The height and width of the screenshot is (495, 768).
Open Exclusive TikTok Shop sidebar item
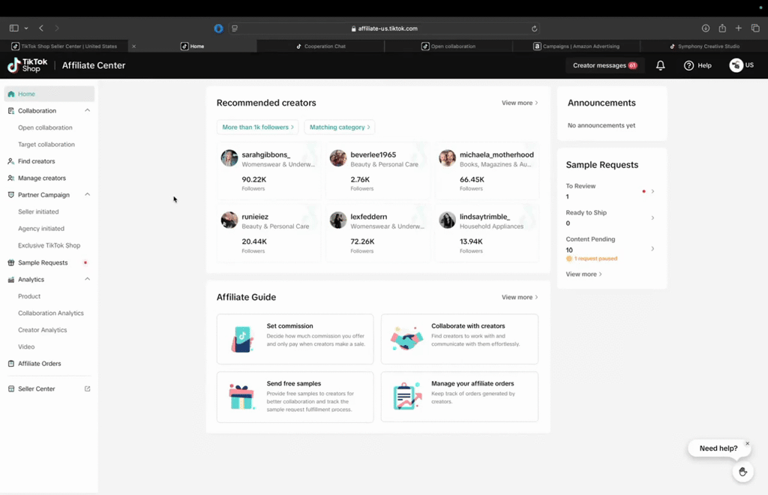click(x=49, y=246)
